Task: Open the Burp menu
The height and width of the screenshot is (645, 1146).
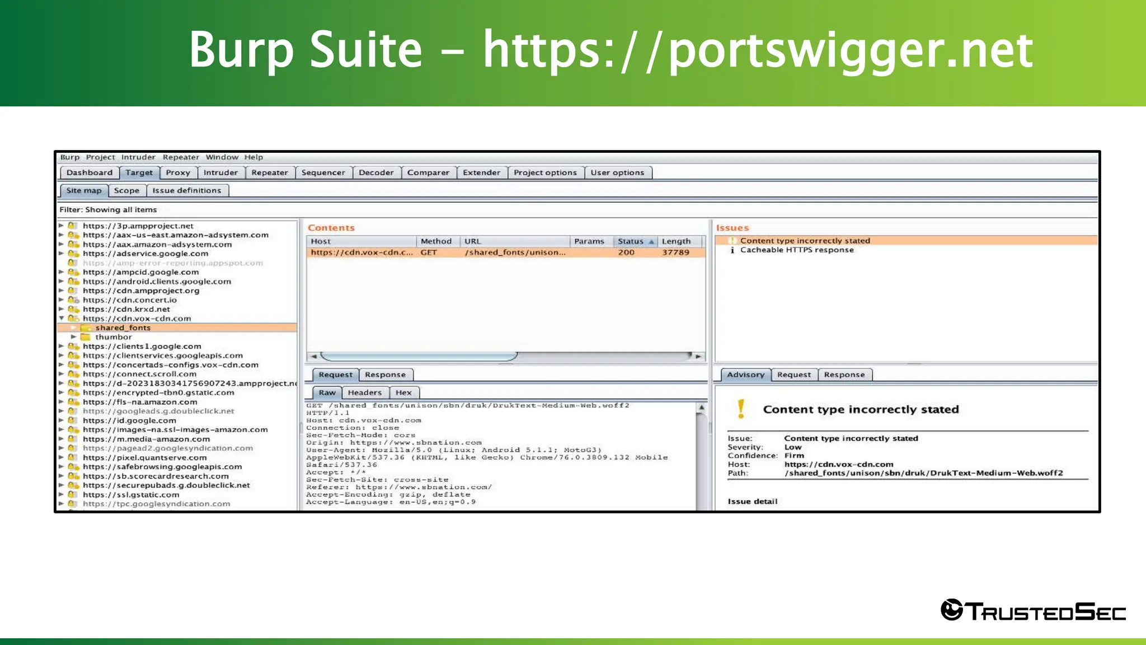Action: [70, 157]
